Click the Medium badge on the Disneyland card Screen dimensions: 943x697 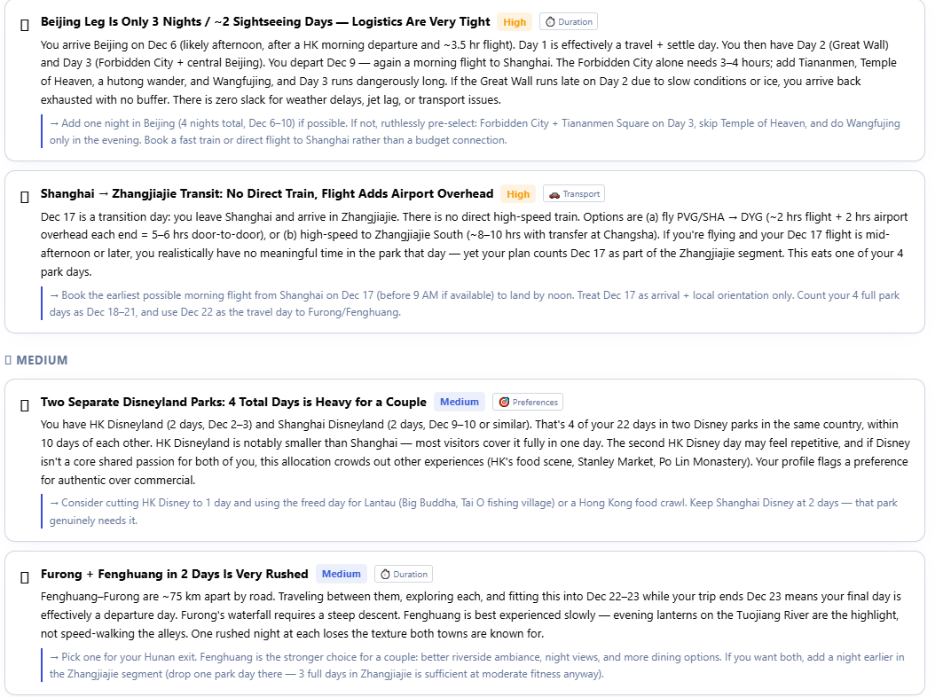click(x=460, y=402)
